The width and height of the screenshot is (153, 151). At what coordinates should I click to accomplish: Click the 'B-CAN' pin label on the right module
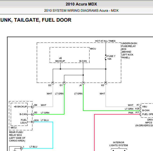pos(146,110)
